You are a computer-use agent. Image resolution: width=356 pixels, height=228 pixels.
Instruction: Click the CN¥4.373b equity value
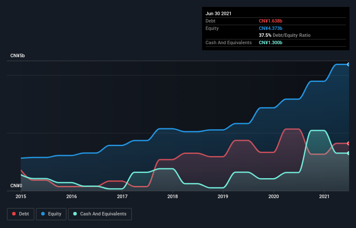[x=271, y=28]
